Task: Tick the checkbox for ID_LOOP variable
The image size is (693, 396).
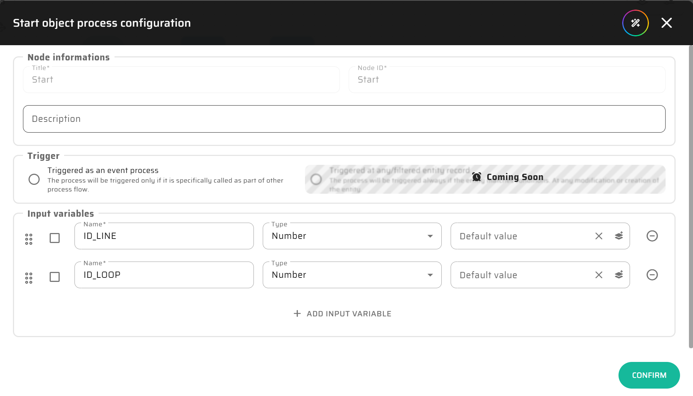Action: (54, 277)
